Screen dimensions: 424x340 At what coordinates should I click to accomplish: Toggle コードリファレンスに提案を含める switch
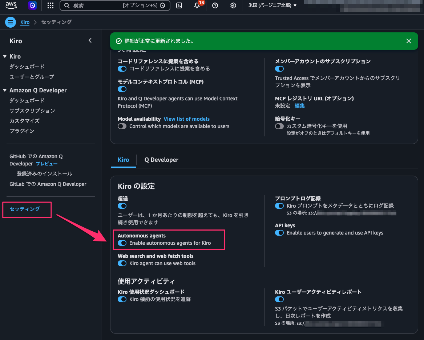[x=122, y=69]
